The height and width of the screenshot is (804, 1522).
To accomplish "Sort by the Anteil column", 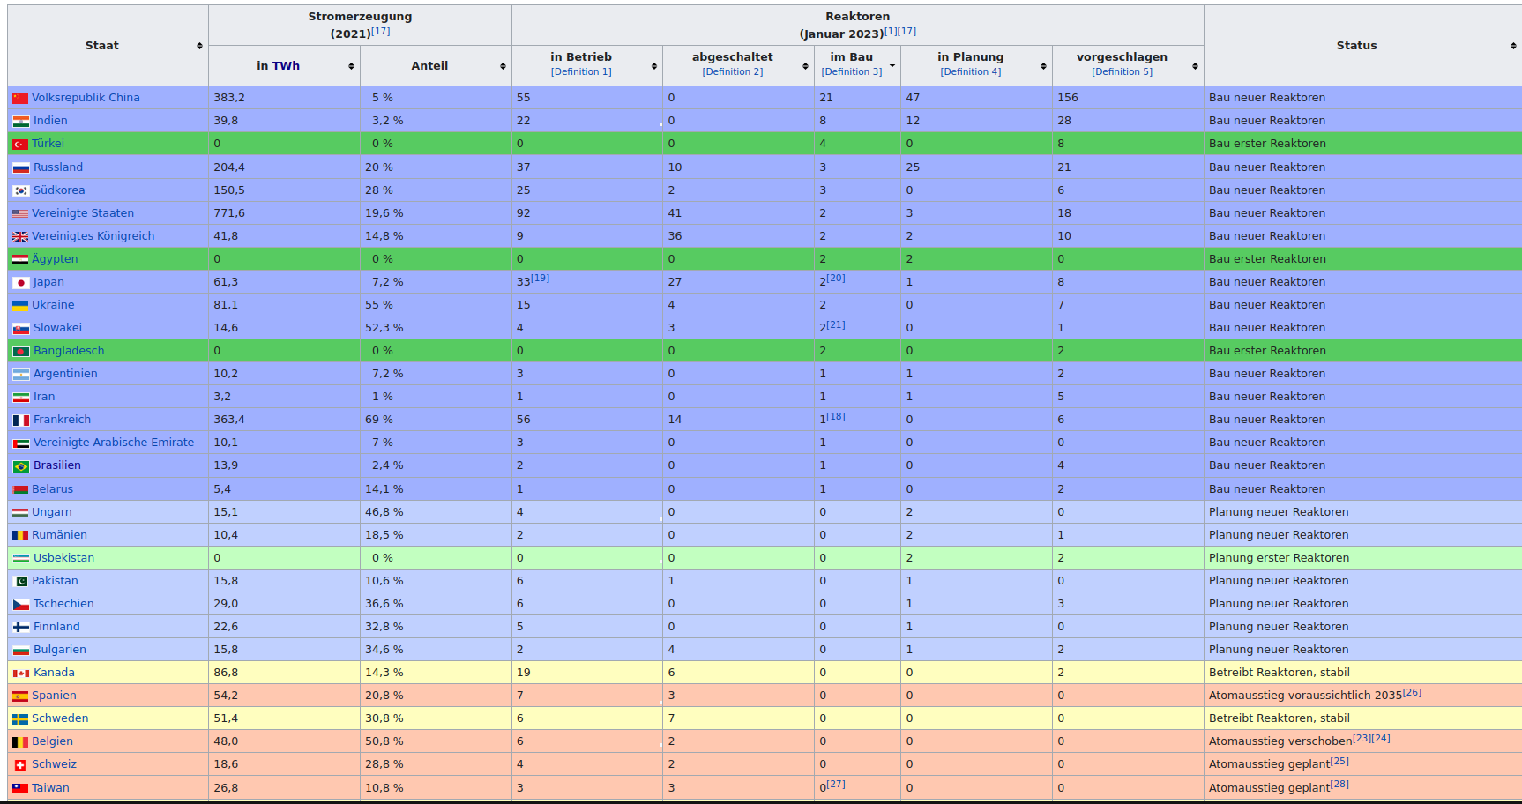I will click(x=503, y=66).
